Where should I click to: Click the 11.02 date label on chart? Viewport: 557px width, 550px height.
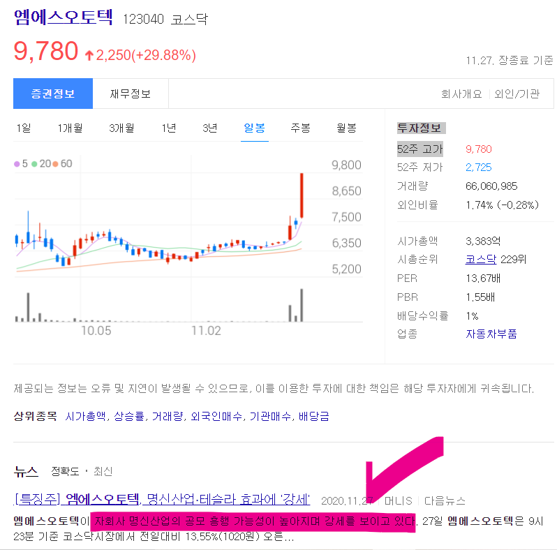click(x=206, y=331)
